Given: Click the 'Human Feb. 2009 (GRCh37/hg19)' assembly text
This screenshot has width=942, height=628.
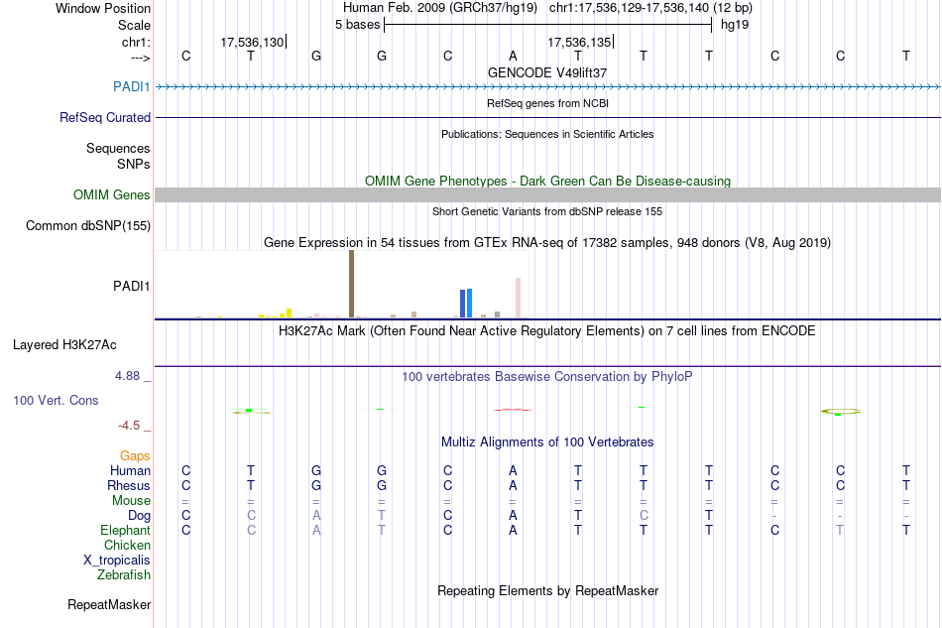Looking at the screenshot, I should tap(439, 8).
